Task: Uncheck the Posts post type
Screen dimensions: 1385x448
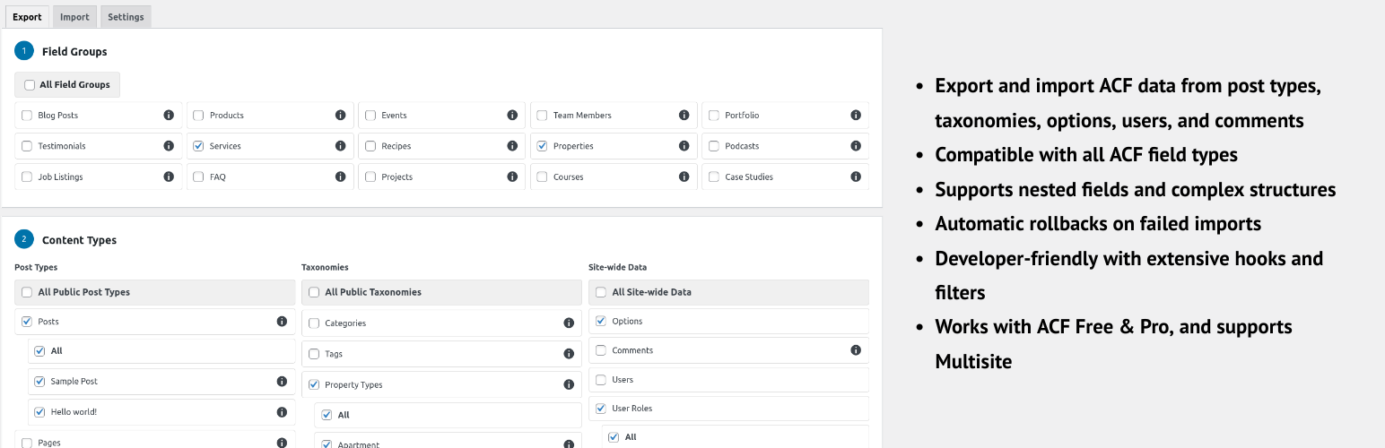Action: [x=27, y=322]
